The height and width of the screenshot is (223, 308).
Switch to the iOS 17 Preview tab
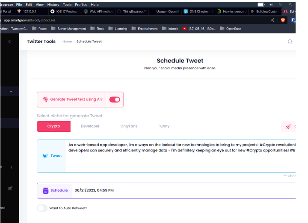(65, 12)
